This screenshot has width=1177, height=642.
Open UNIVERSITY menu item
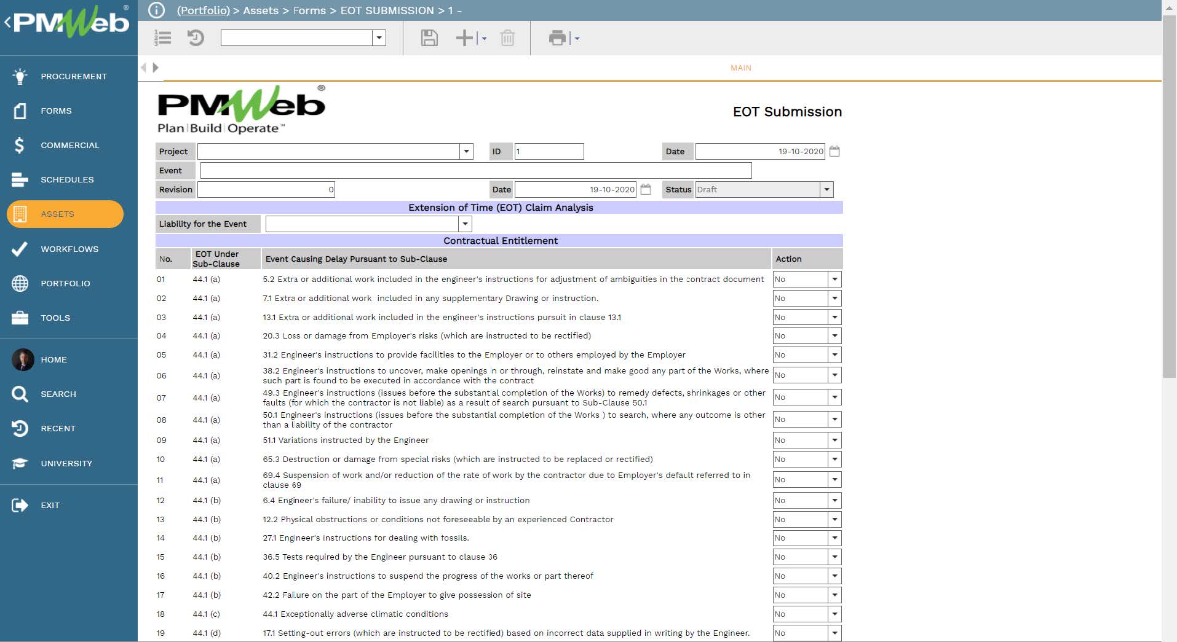(66, 463)
